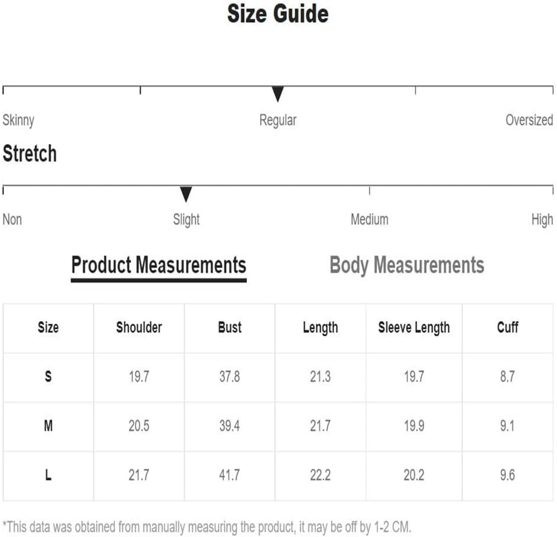Image resolution: width=557 pixels, height=537 pixels.
Task: Click the Shoulder column header
Action: point(139,327)
